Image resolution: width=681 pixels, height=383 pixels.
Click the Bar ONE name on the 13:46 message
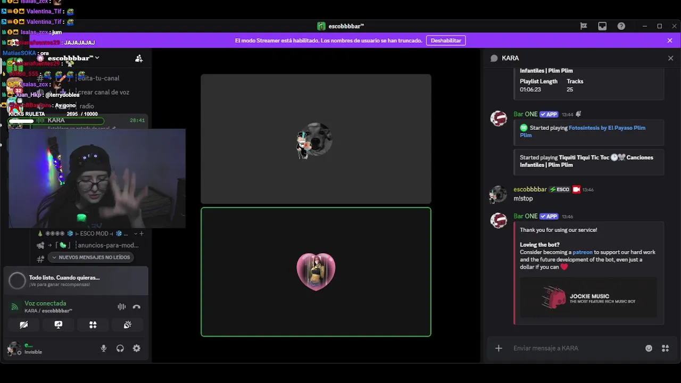[x=525, y=216]
